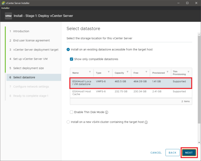Open filter for Provisioned column
The width and height of the screenshot is (201, 161).
click(167, 72)
